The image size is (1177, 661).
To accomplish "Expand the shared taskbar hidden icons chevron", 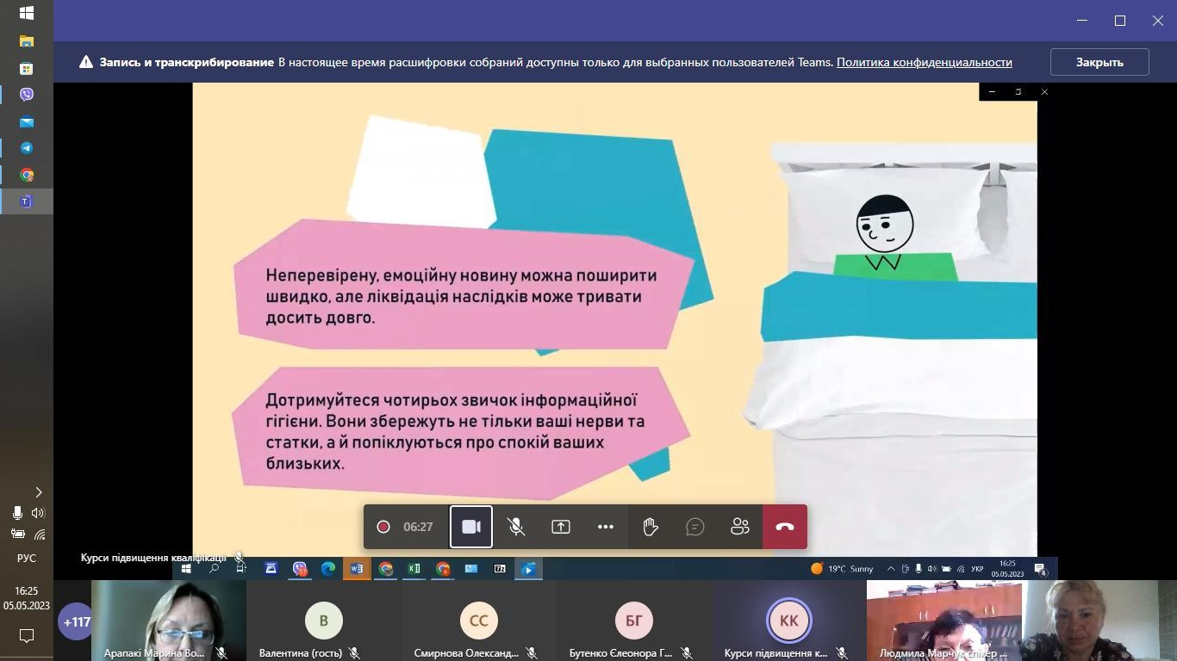I will tap(891, 568).
